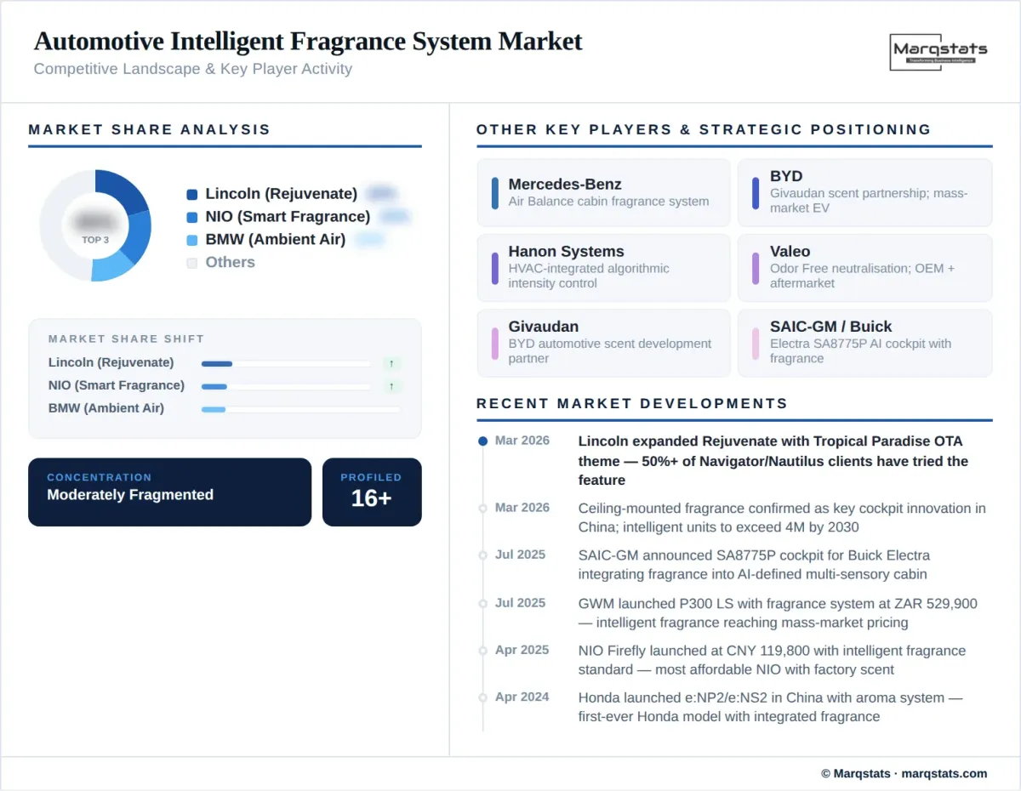Click the Profiled 16+ card

tap(372, 492)
